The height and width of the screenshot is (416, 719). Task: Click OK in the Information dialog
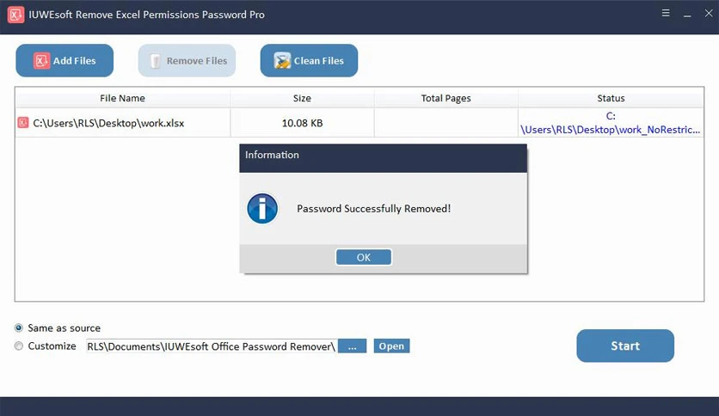click(x=364, y=257)
